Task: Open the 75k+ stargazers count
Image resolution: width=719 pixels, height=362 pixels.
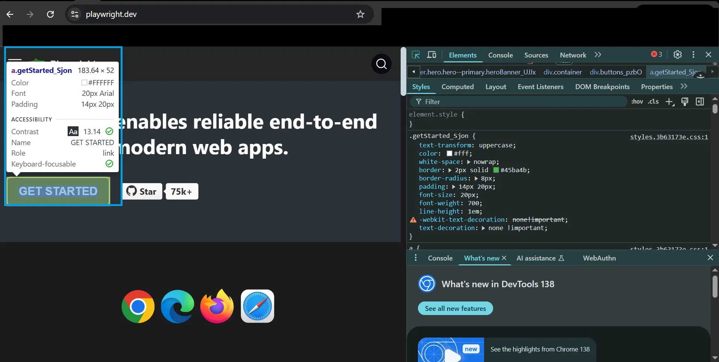Action: click(182, 191)
